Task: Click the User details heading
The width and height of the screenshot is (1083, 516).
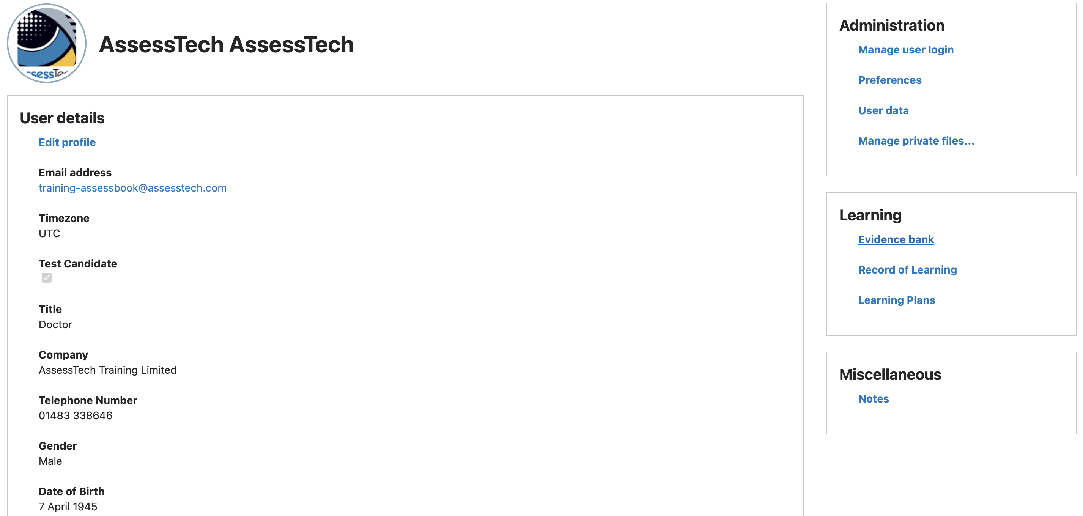Action: click(x=62, y=118)
